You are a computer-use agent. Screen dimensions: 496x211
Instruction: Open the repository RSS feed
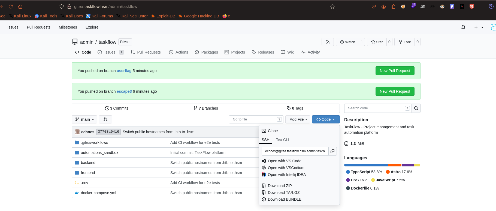(x=328, y=42)
